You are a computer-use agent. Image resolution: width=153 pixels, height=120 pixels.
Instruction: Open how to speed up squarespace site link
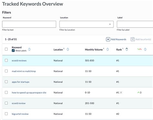(29, 93)
